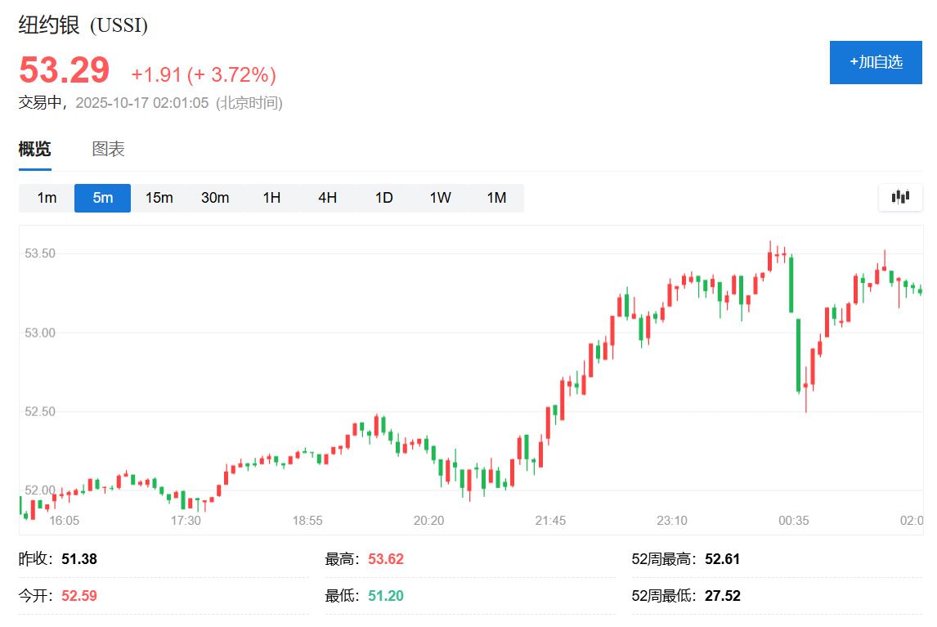
Task: Click the 纽约银 (USSI) title
Action: click(83, 25)
